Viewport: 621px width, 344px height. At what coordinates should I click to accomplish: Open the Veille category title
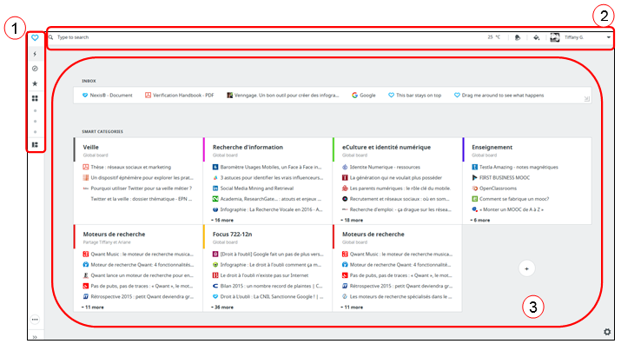tap(90, 147)
